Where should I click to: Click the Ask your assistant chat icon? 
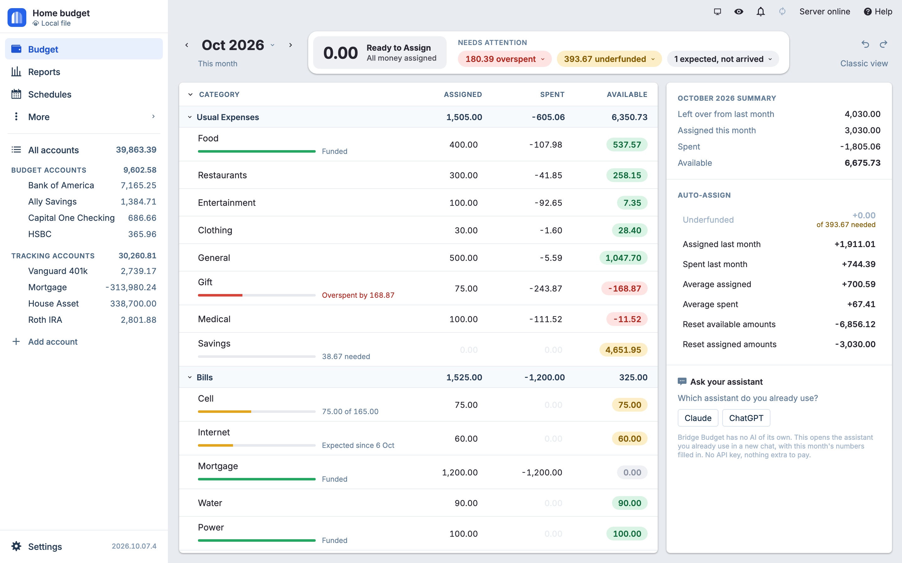[682, 382]
